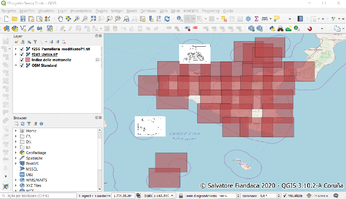Screen dimensions: 346x199
Task: Uncheck the OSM Standard layer checkbox
Action: click(x=22, y=66)
